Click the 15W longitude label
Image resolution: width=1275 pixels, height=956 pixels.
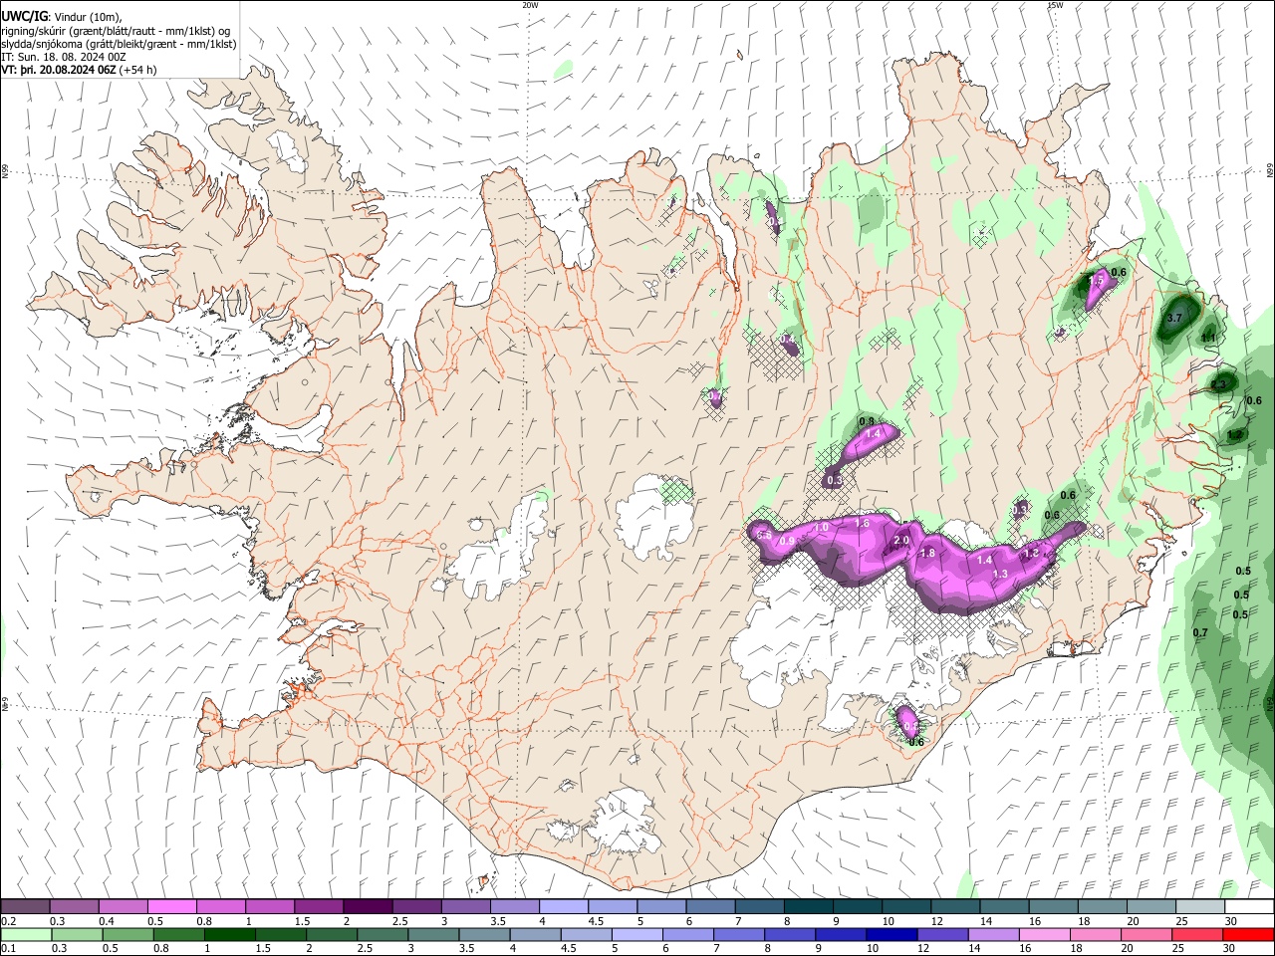point(1055,5)
